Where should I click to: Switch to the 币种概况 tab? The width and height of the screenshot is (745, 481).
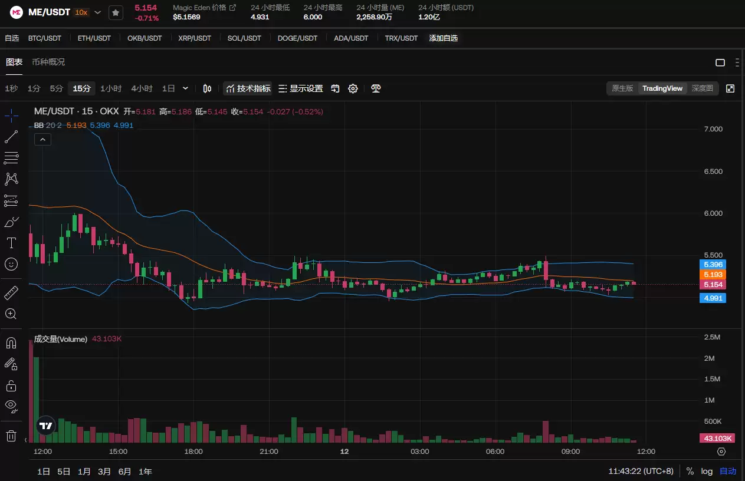[48, 62]
